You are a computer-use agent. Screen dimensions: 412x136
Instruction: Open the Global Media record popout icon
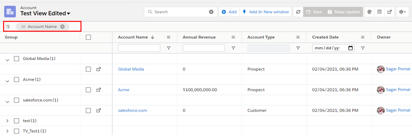click(99, 69)
